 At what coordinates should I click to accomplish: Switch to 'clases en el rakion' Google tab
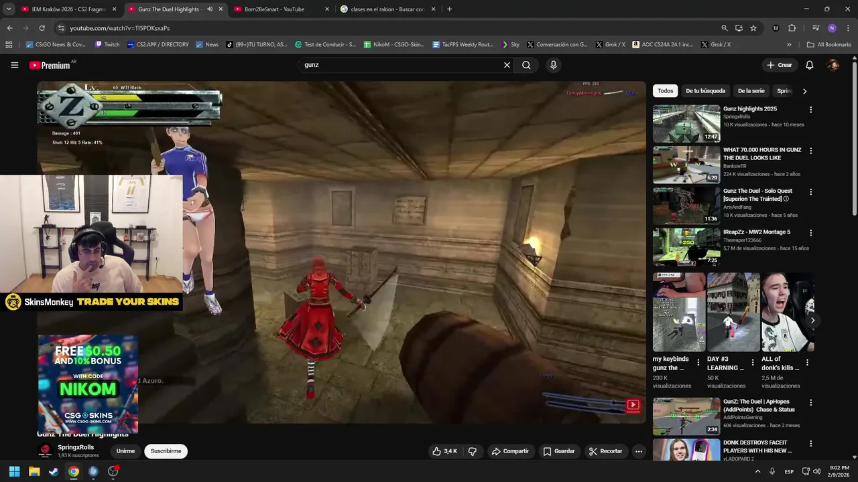pos(387,9)
